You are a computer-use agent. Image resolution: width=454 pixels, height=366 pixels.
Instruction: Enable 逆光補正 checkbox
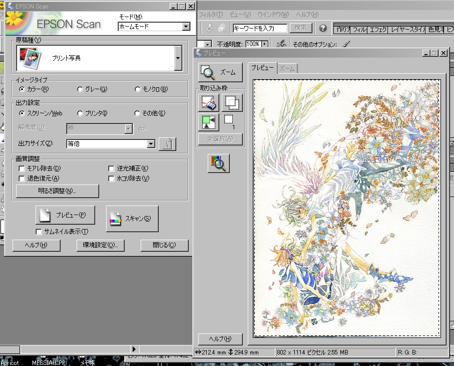111,168
